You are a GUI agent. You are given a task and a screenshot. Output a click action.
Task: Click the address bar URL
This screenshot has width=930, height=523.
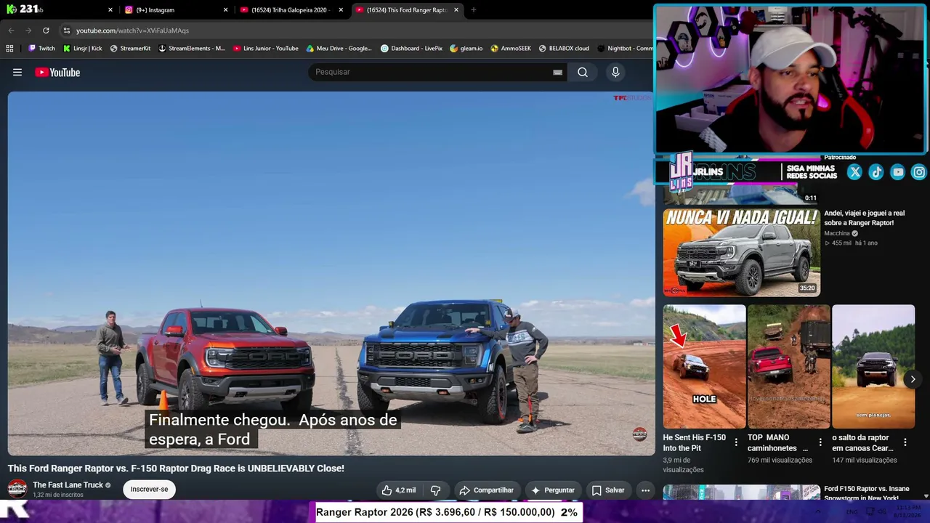click(x=132, y=31)
